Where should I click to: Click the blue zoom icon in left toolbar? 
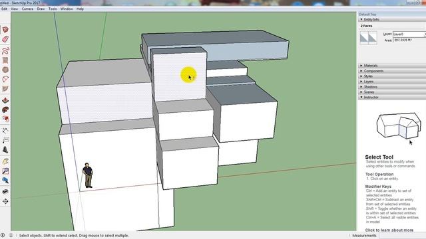5,181
